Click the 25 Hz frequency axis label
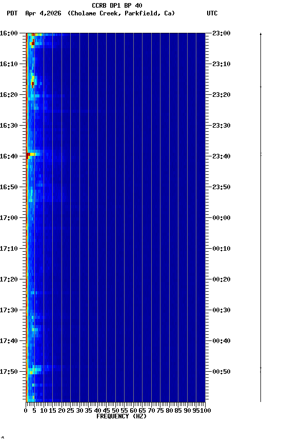 [x=70, y=411]
